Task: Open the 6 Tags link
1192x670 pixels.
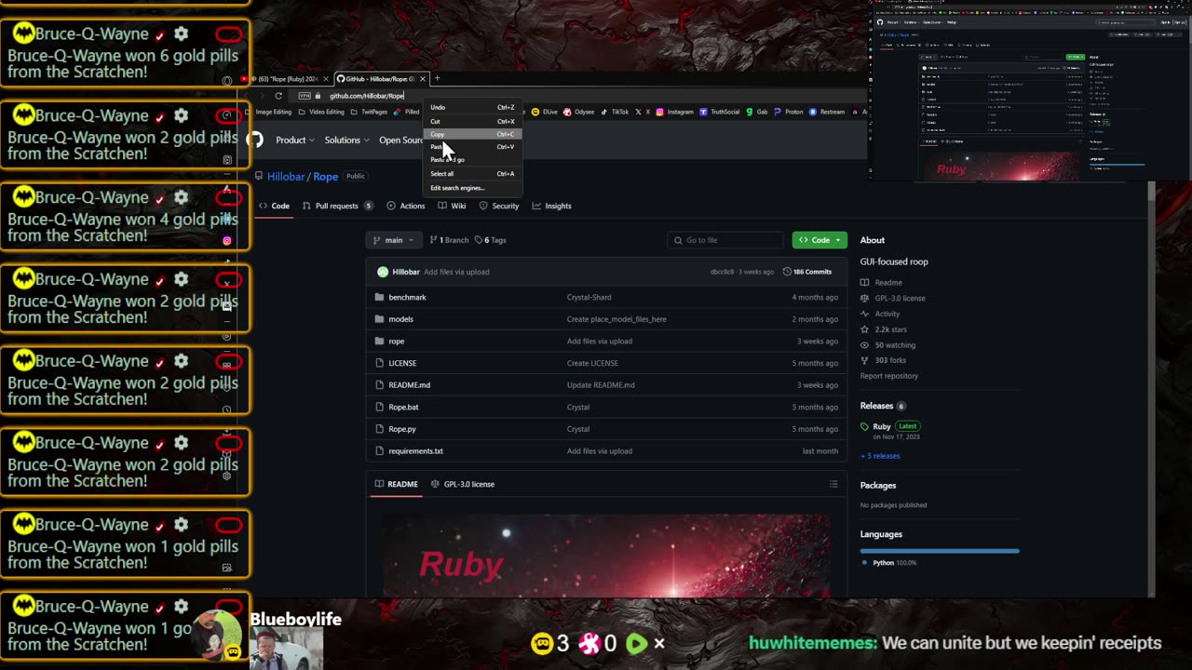Action: coord(491,240)
